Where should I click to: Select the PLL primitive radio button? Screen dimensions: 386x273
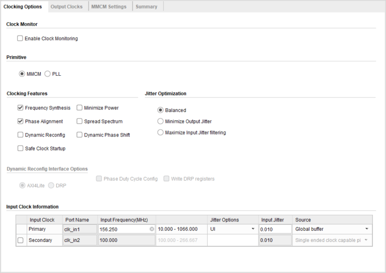(48, 74)
